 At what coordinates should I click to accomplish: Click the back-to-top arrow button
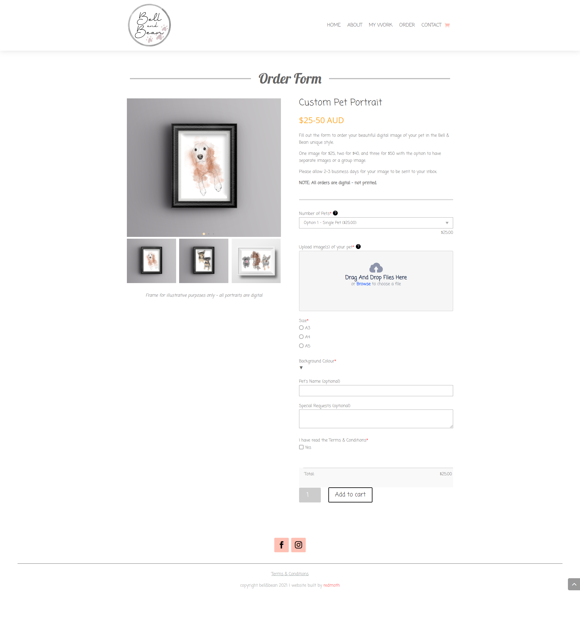pyautogui.click(x=574, y=584)
